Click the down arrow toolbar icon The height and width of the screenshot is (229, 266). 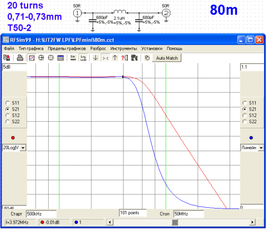[95, 58]
